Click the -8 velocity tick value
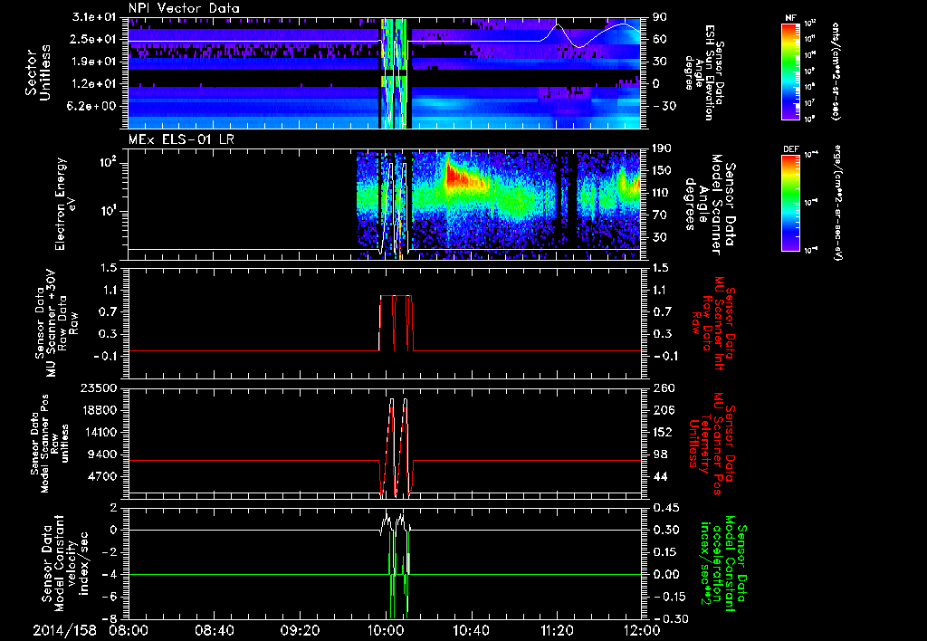The image size is (927, 641). click(110, 619)
